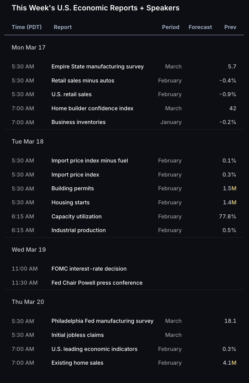Click the Period column header
249x383 pixels.
[x=171, y=27]
